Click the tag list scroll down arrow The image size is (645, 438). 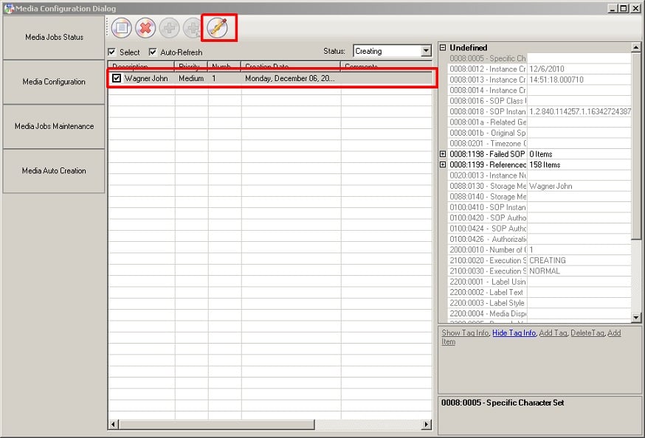(636, 317)
